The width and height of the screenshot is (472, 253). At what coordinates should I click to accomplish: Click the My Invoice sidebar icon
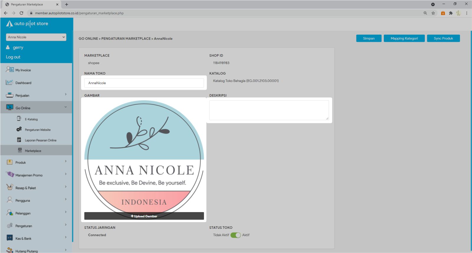click(x=10, y=70)
